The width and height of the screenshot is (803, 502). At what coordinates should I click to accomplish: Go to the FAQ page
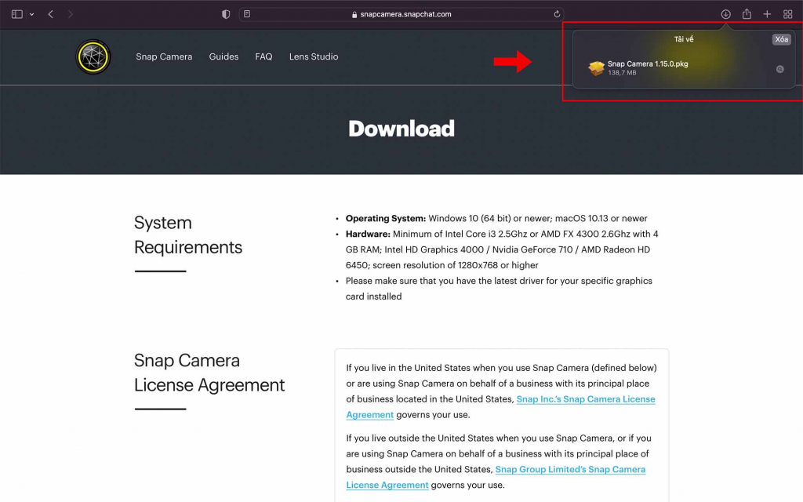click(x=263, y=56)
